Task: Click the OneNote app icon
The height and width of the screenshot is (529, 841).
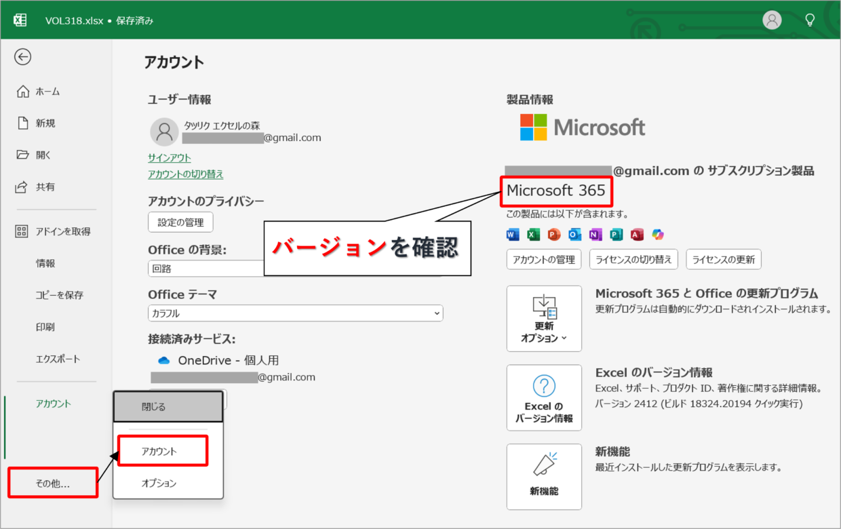Action: pos(595,235)
